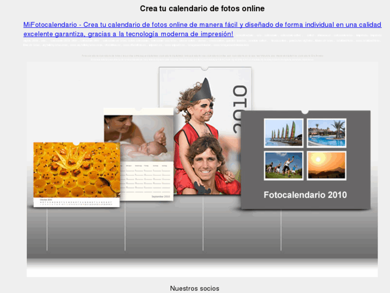Select the mother and baby calendar thumbnail

coord(138,154)
